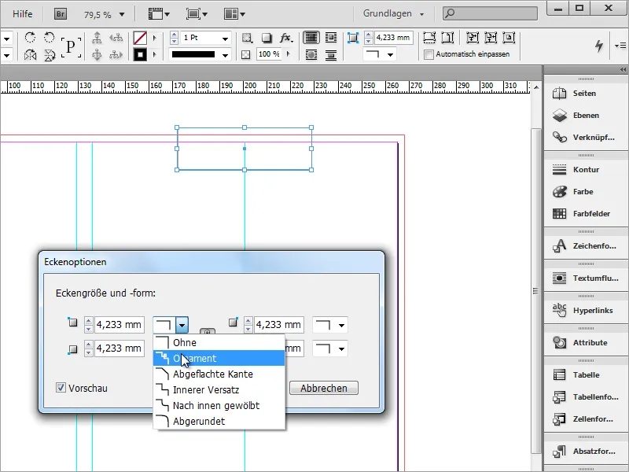The height and width of the screenshot is (472, 629).
Task: Enable Automatisch einpassen checkbox
Action: [429, 54]
